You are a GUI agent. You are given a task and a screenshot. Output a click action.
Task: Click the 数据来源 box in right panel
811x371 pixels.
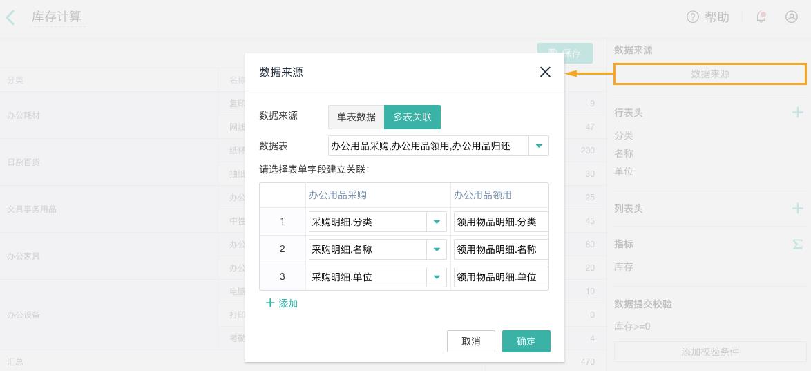pos(709,74)
